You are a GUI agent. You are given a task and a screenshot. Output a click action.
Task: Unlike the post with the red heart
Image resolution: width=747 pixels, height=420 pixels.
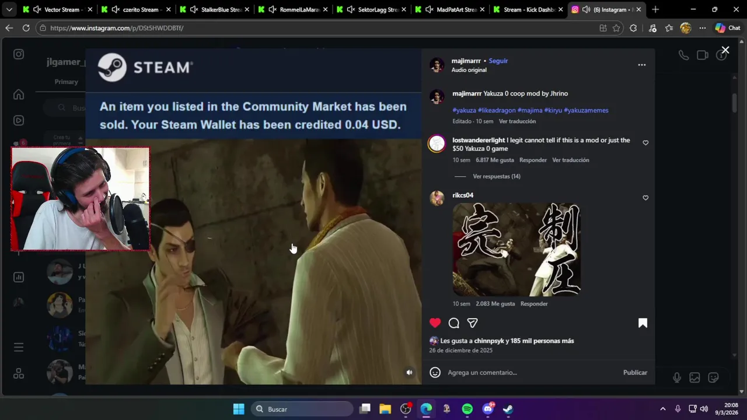(x=435, y=323)
